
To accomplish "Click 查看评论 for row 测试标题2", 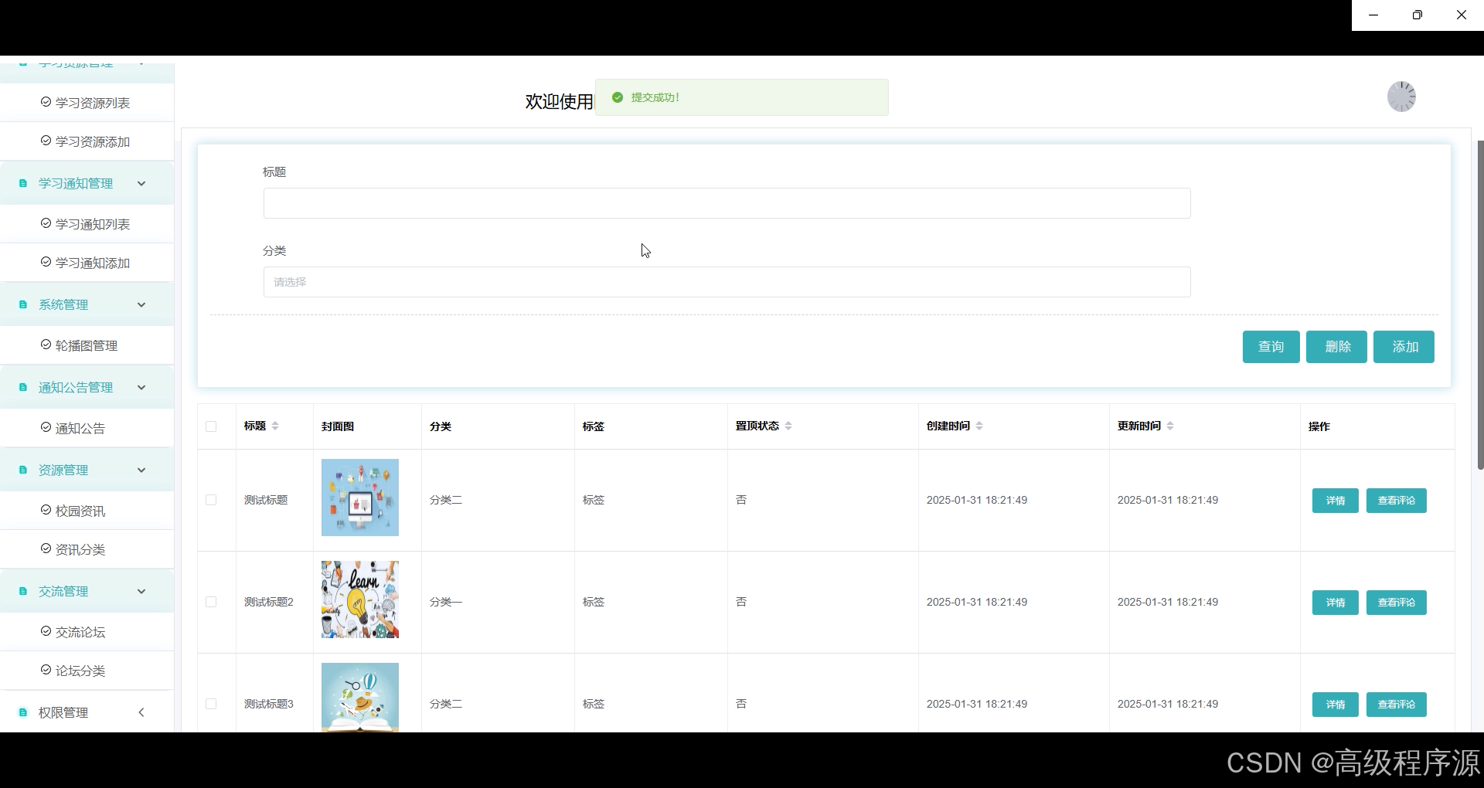I will [1397, 603].
